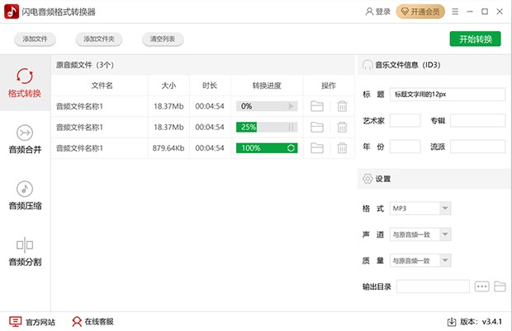Switch to 音频合并 (audio merge) tab
This screenshot has width=512, height=331.
(x=25, y=139)
